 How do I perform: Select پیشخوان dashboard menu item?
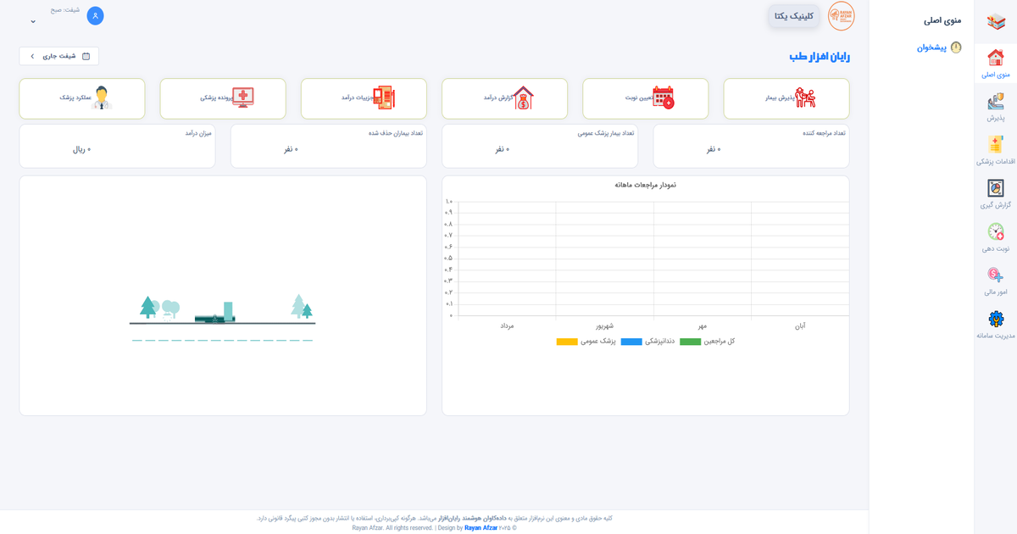tap(938, 47)
